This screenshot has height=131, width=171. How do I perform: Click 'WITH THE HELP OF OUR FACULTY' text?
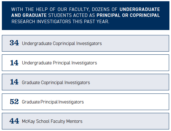click(51, 9)
